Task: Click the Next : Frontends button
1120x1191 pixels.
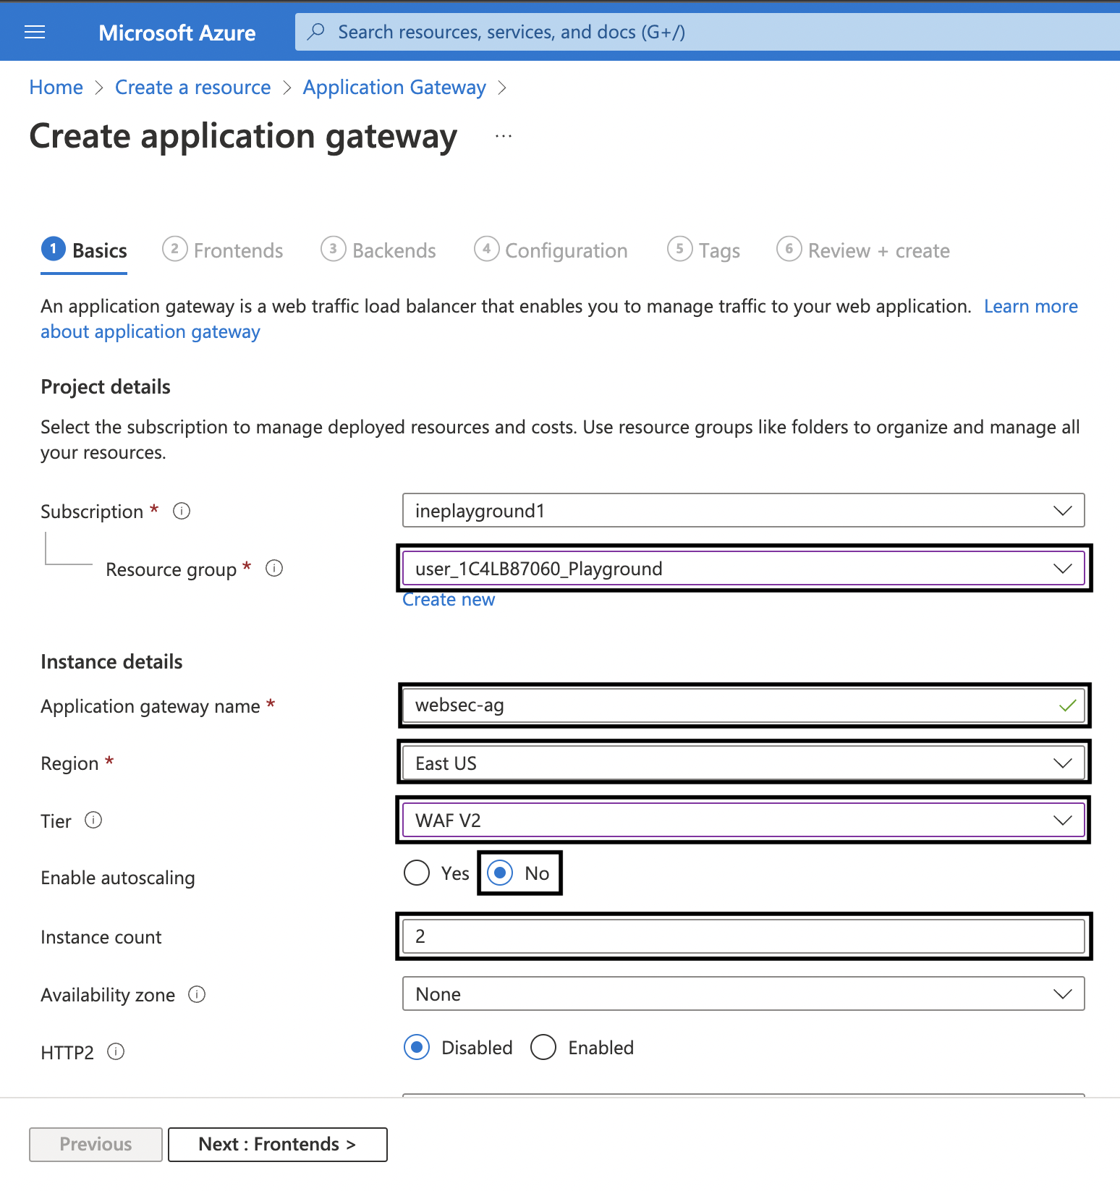Action: (x=277, y=1145)
